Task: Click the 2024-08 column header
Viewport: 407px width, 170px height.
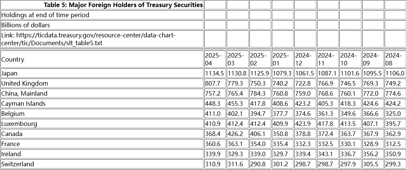Action: tap(395, 59)
